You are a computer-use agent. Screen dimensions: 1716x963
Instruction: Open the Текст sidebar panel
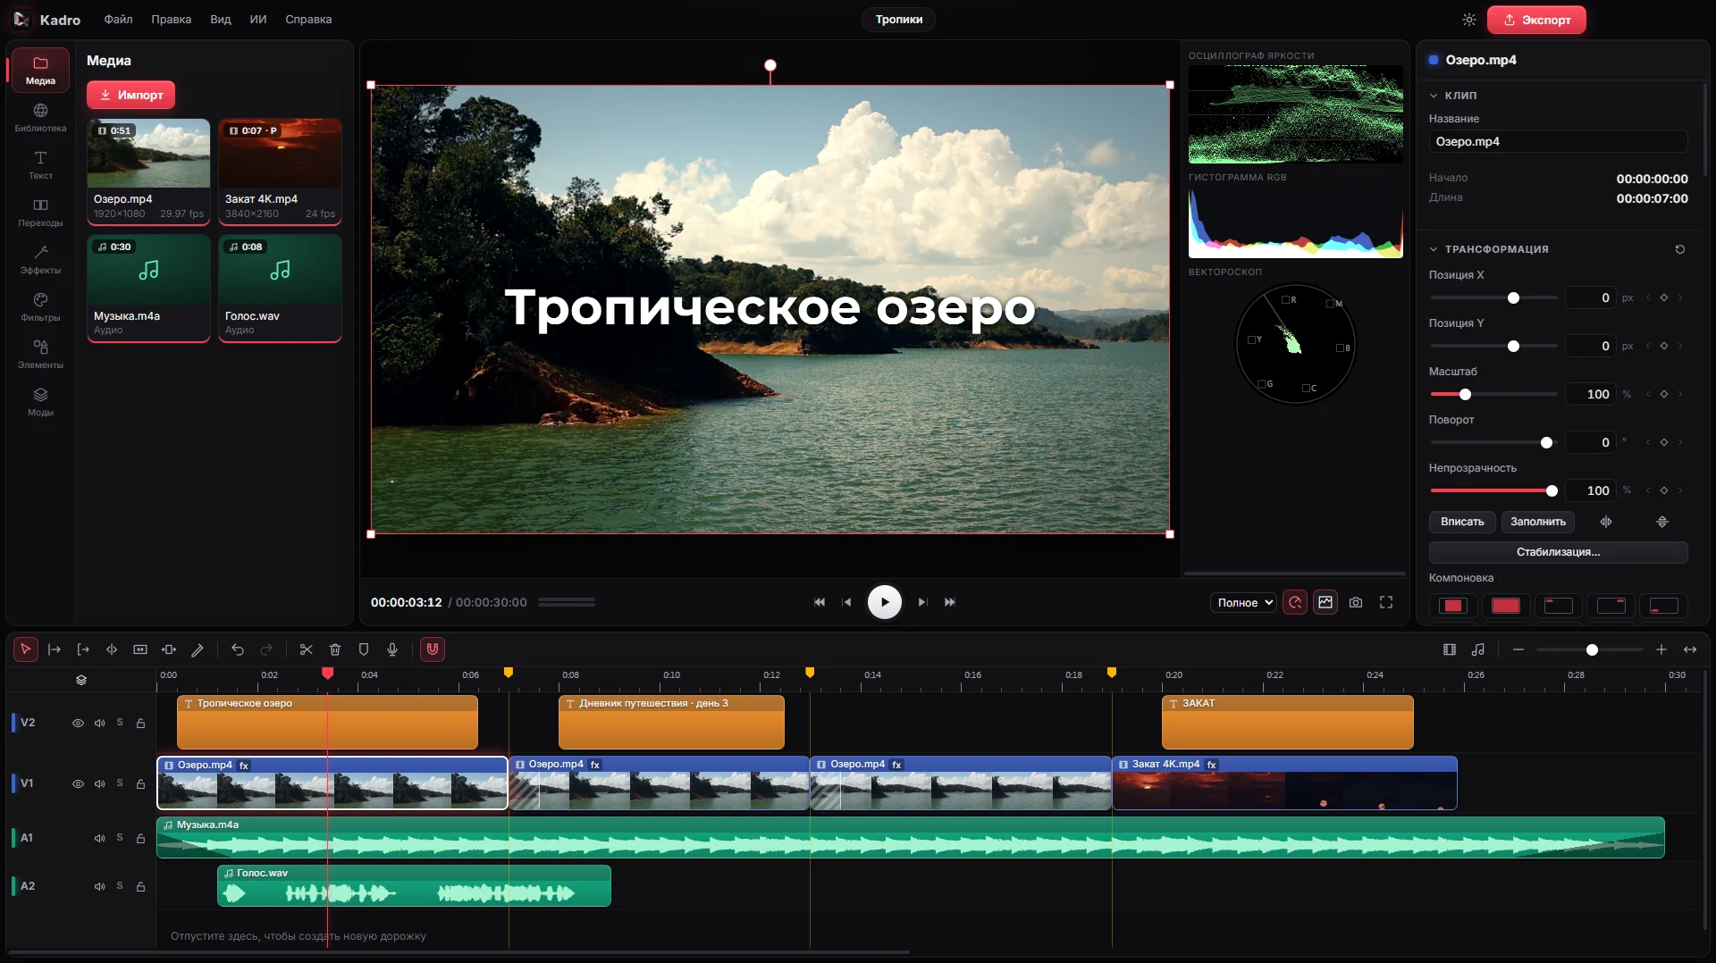[40, 164]
